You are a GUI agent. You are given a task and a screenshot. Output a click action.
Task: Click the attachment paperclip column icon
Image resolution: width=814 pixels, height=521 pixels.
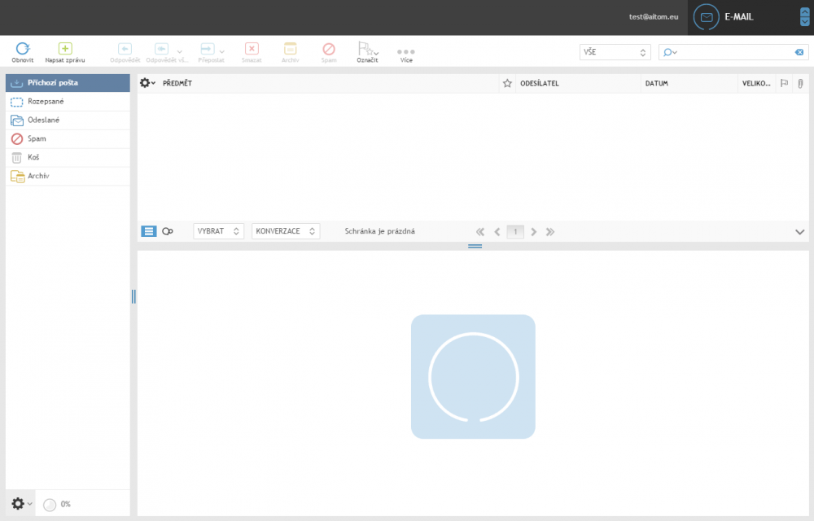pyautogui.click(x=800, y=83)
